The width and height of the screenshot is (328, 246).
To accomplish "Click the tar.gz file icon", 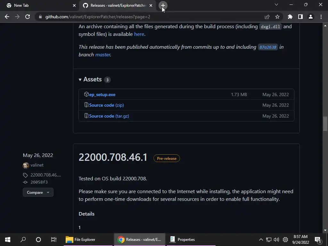I will click(86, 116).
